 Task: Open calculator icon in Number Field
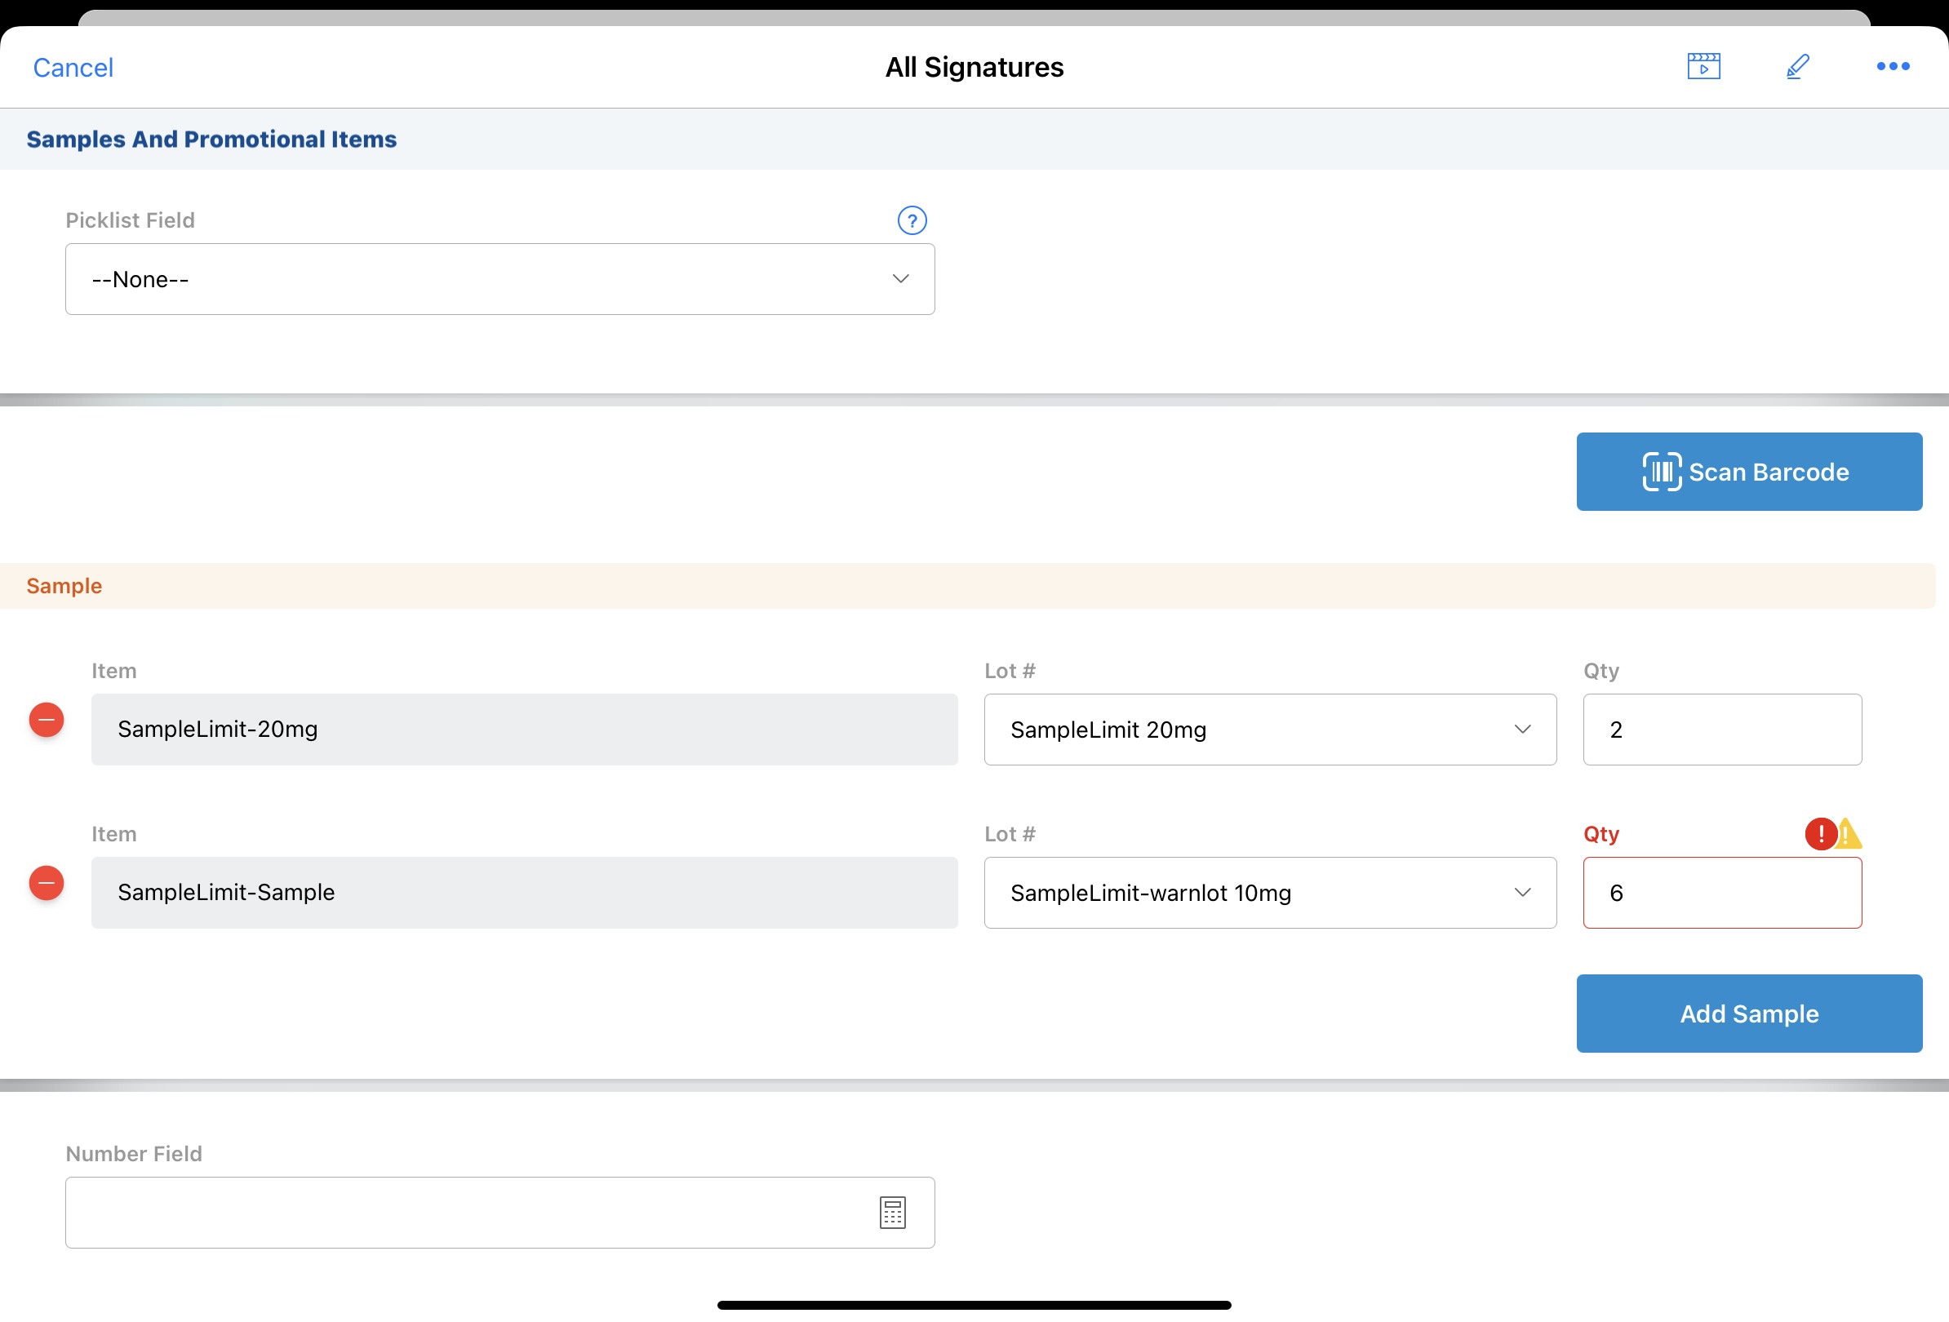[x=892, y=1212]
